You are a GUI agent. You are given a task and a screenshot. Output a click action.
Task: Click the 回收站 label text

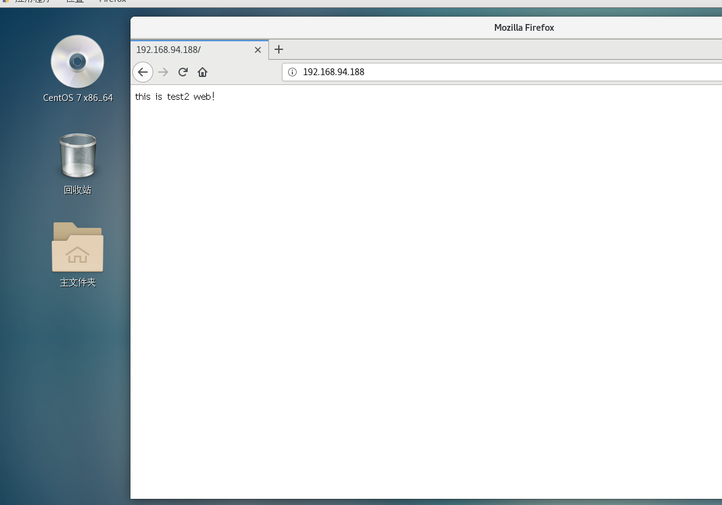[78, 190]
